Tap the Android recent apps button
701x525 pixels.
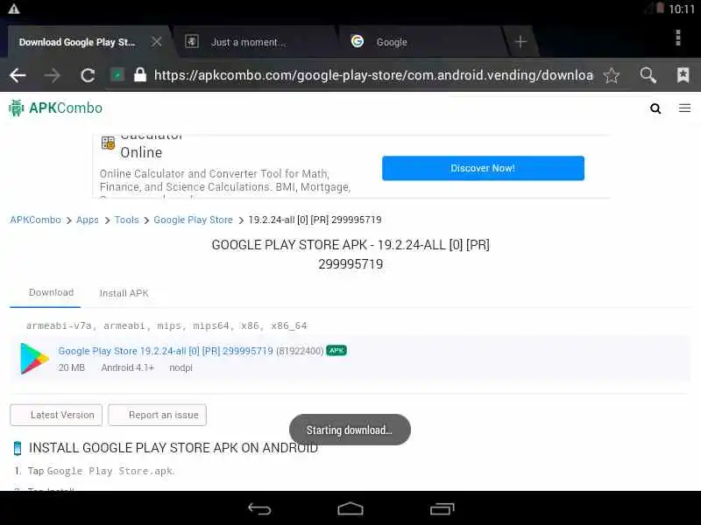click(x=443, y=508)
